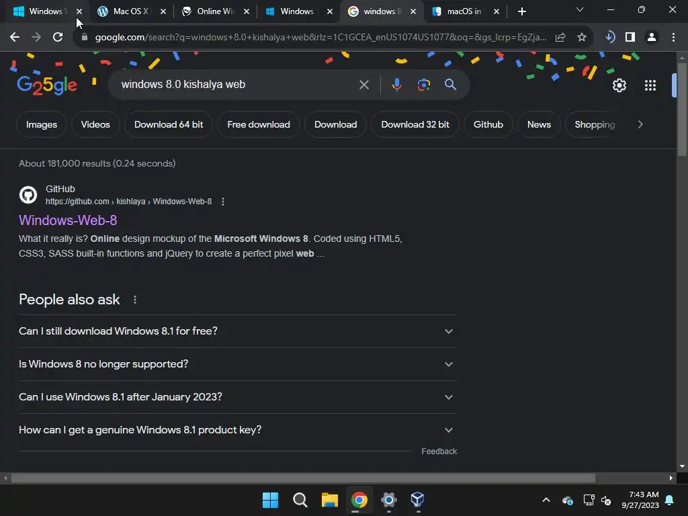Screen dimensions: 688x516
Task: Click the Feedback link
Action: click(439, 451)
